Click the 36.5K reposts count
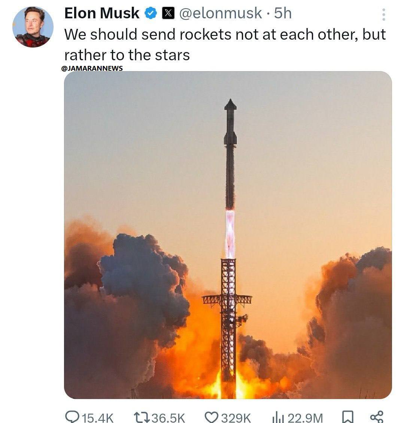Image resolution: width=404 pixels, height=423 pixels. 168,417
